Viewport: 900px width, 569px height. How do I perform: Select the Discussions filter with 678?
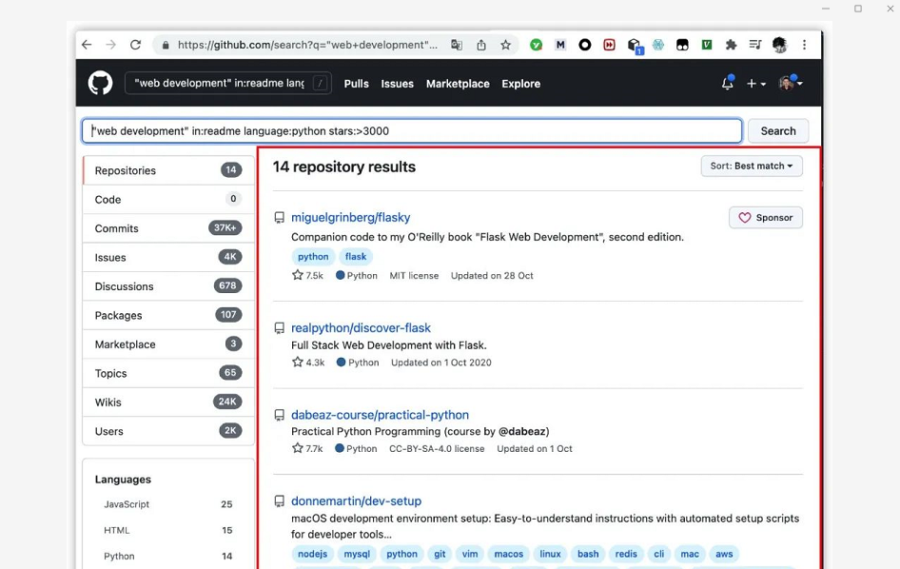[168, 286]
